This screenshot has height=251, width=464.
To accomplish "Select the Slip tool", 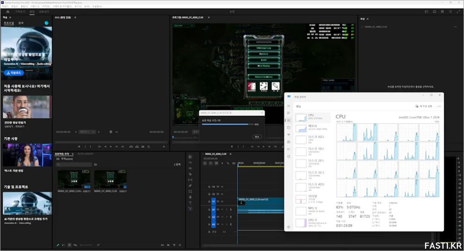I will click(190, 180).
